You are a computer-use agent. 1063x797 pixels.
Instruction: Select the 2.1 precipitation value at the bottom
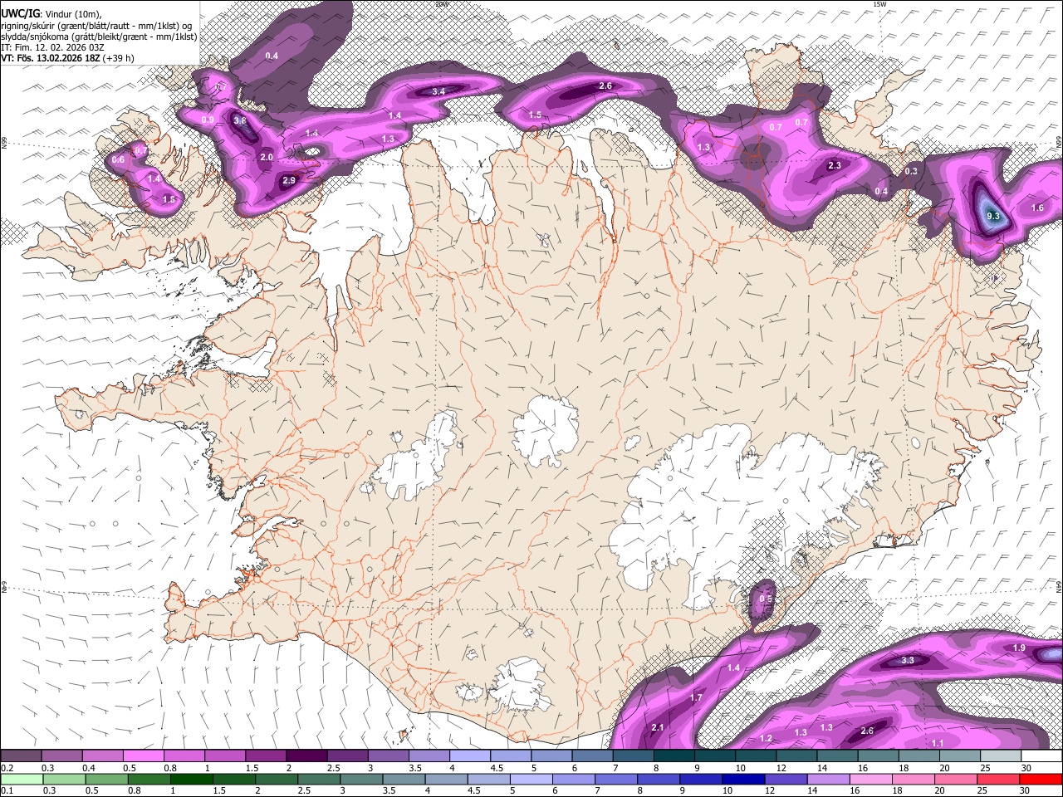658,728
